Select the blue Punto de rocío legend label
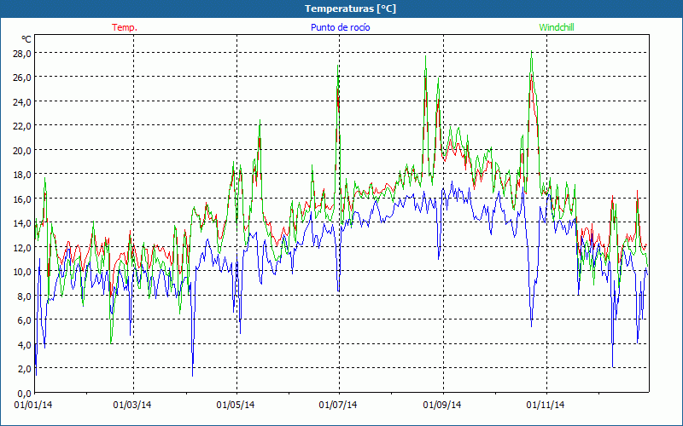The image size is (683, 426). click(x=340, y=27)
